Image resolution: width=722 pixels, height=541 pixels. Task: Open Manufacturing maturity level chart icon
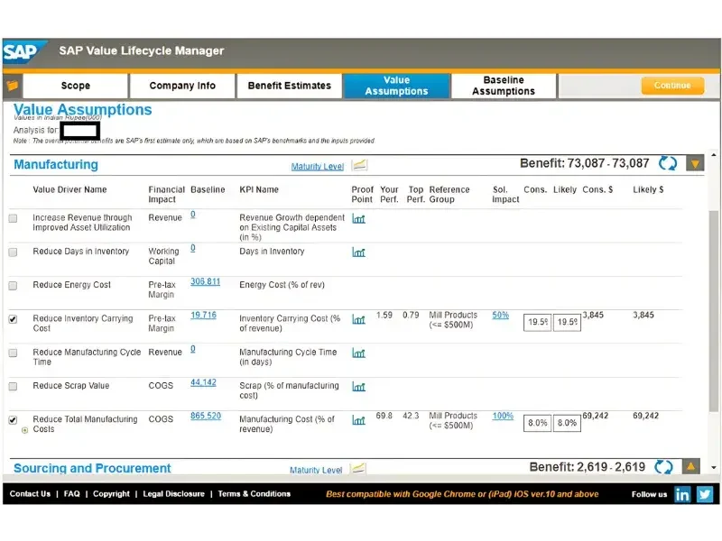click(x=359, y=165)
